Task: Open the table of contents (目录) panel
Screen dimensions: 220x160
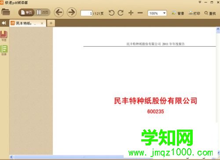Action: coord(4,50)
